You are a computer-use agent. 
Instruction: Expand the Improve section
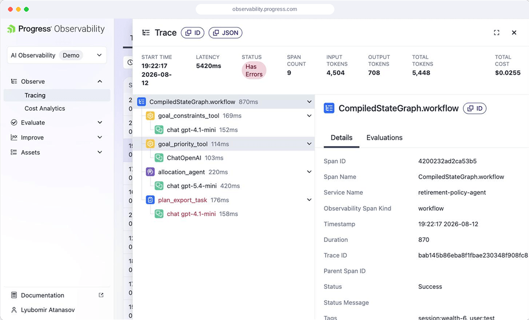[x=100, y=137]
